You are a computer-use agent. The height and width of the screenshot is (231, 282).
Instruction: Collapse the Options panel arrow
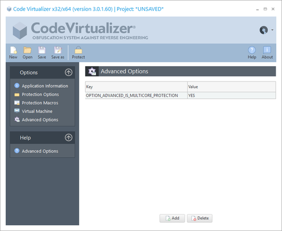click(x=69, y=72)
